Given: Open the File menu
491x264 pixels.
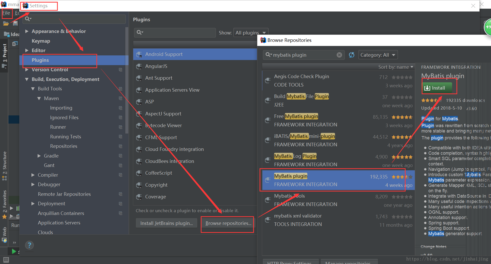Looking at the screenshot, I should click(7, 13).
